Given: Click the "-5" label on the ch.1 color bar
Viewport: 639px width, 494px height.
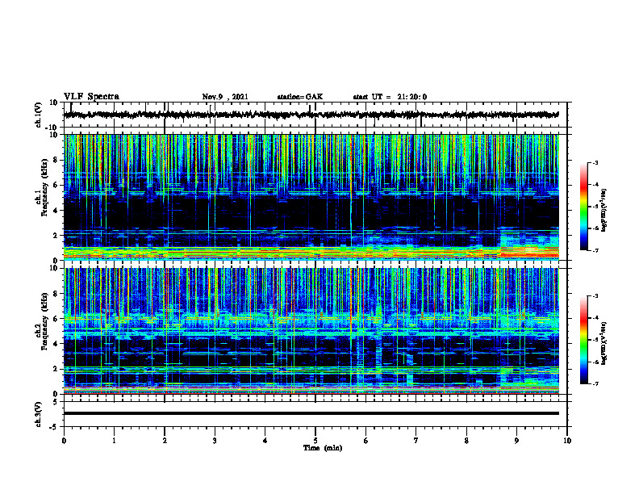Looking at the screenshot, I should click(595, 207).
